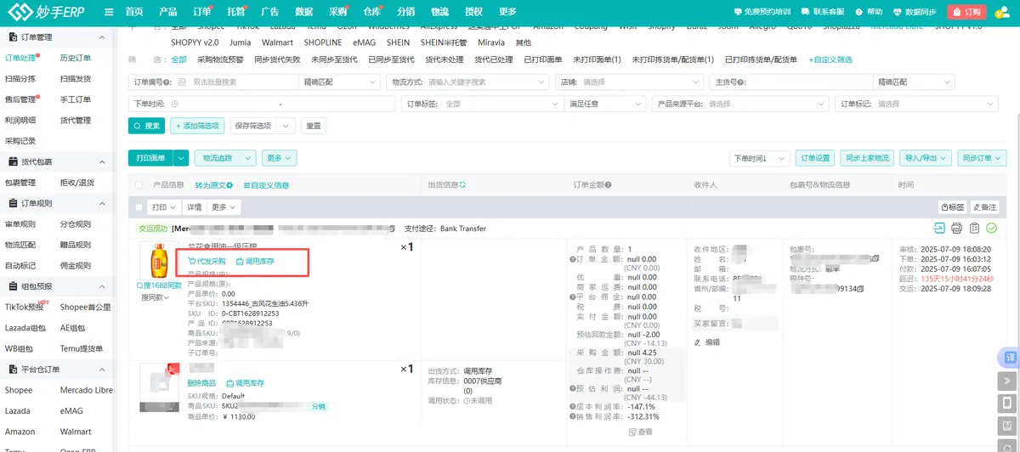
Task: Open the 同步订单 dropdown
Action: [x=982, y=158]
